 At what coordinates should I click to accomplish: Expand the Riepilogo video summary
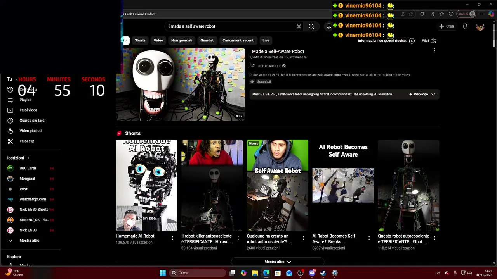click(422, 94)
